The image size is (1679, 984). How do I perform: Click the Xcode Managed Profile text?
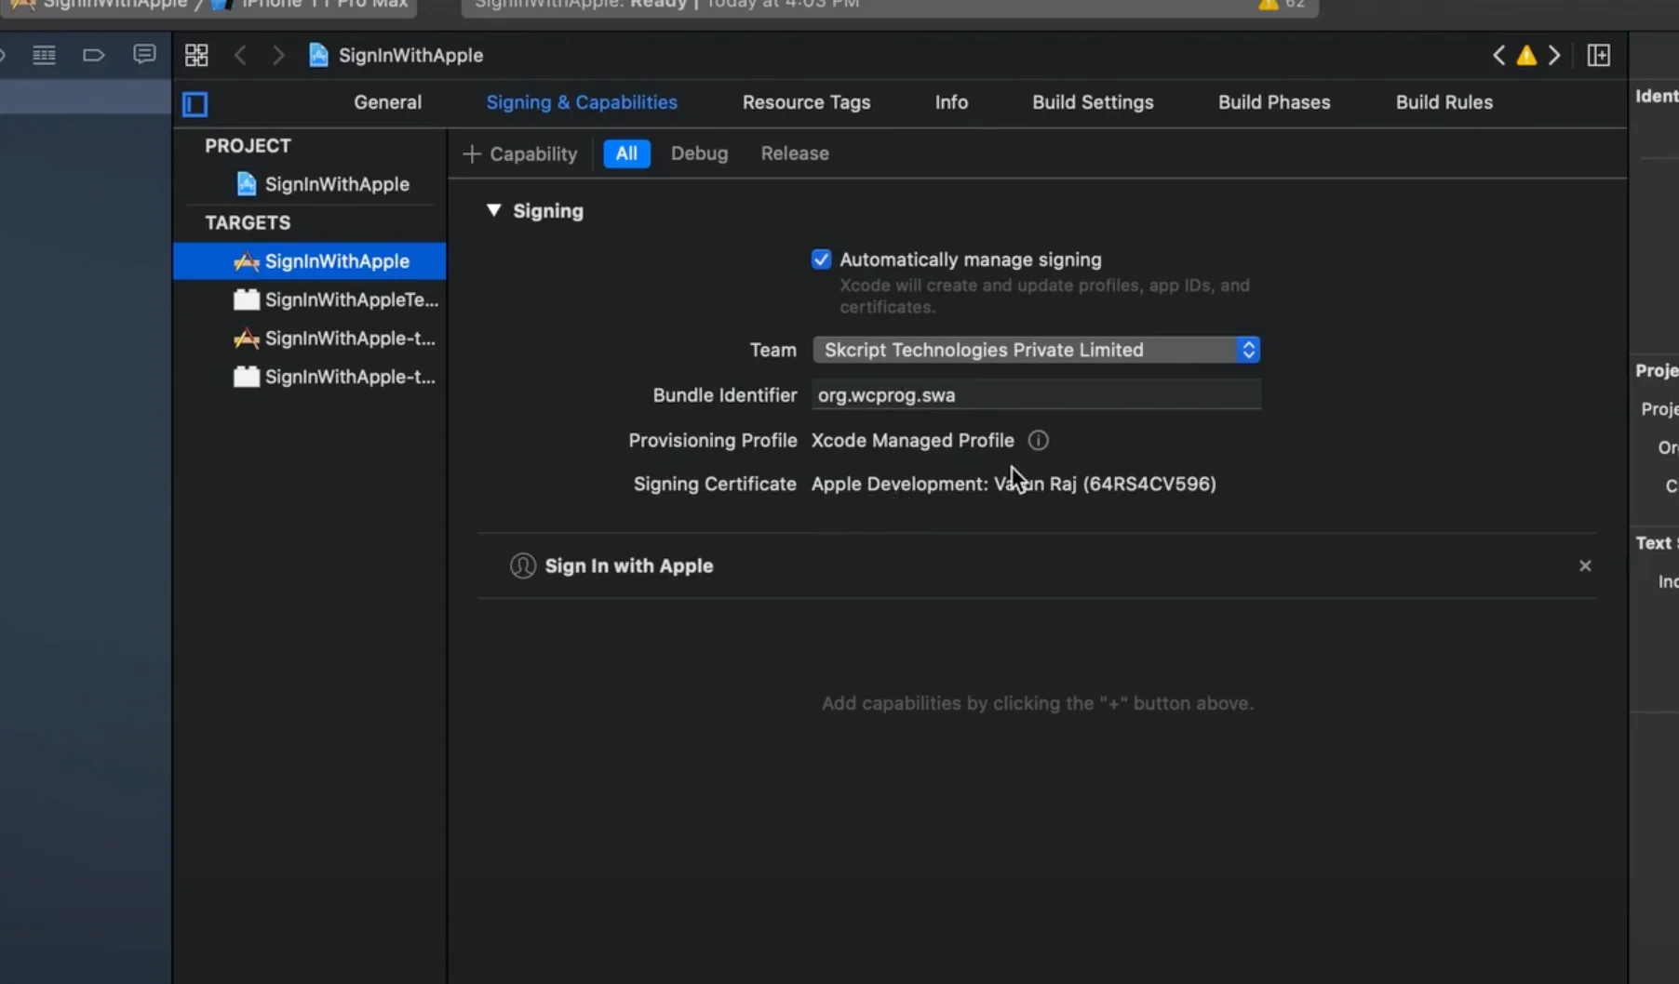912,440
